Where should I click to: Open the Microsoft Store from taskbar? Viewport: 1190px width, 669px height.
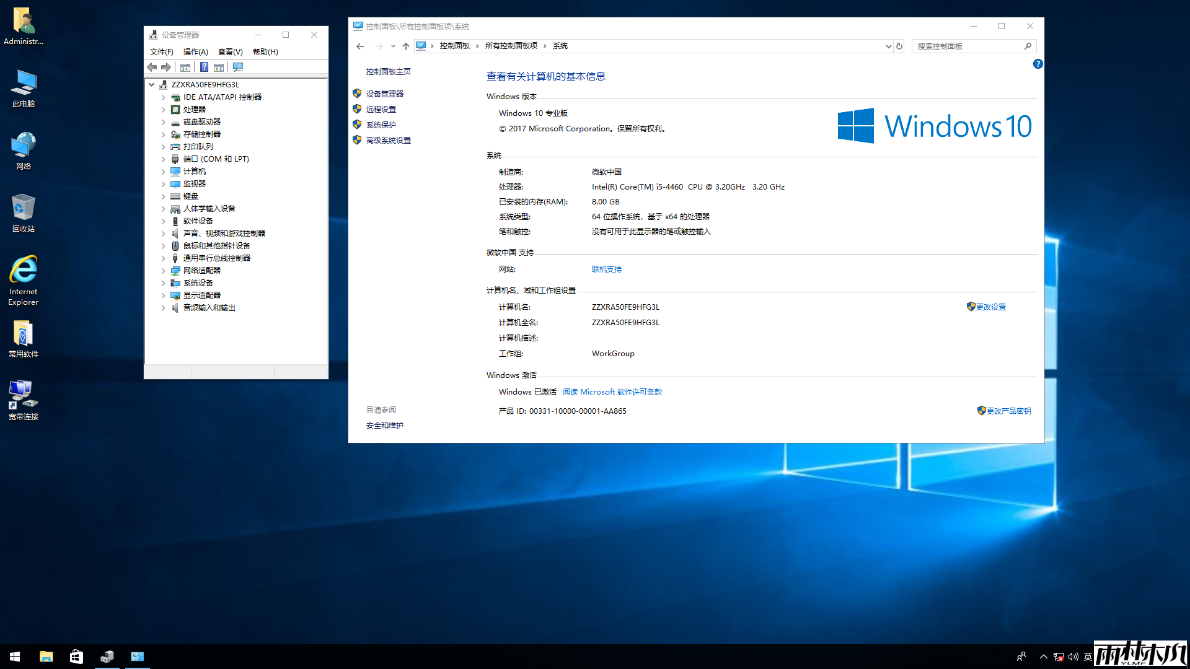76,656
